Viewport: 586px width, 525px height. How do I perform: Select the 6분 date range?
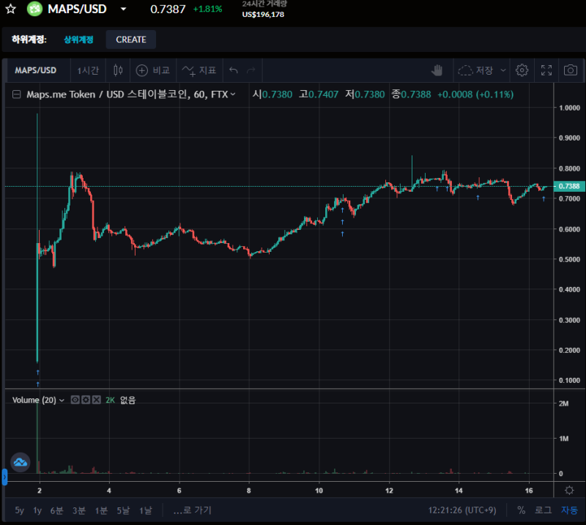click(x=57, y=510)
